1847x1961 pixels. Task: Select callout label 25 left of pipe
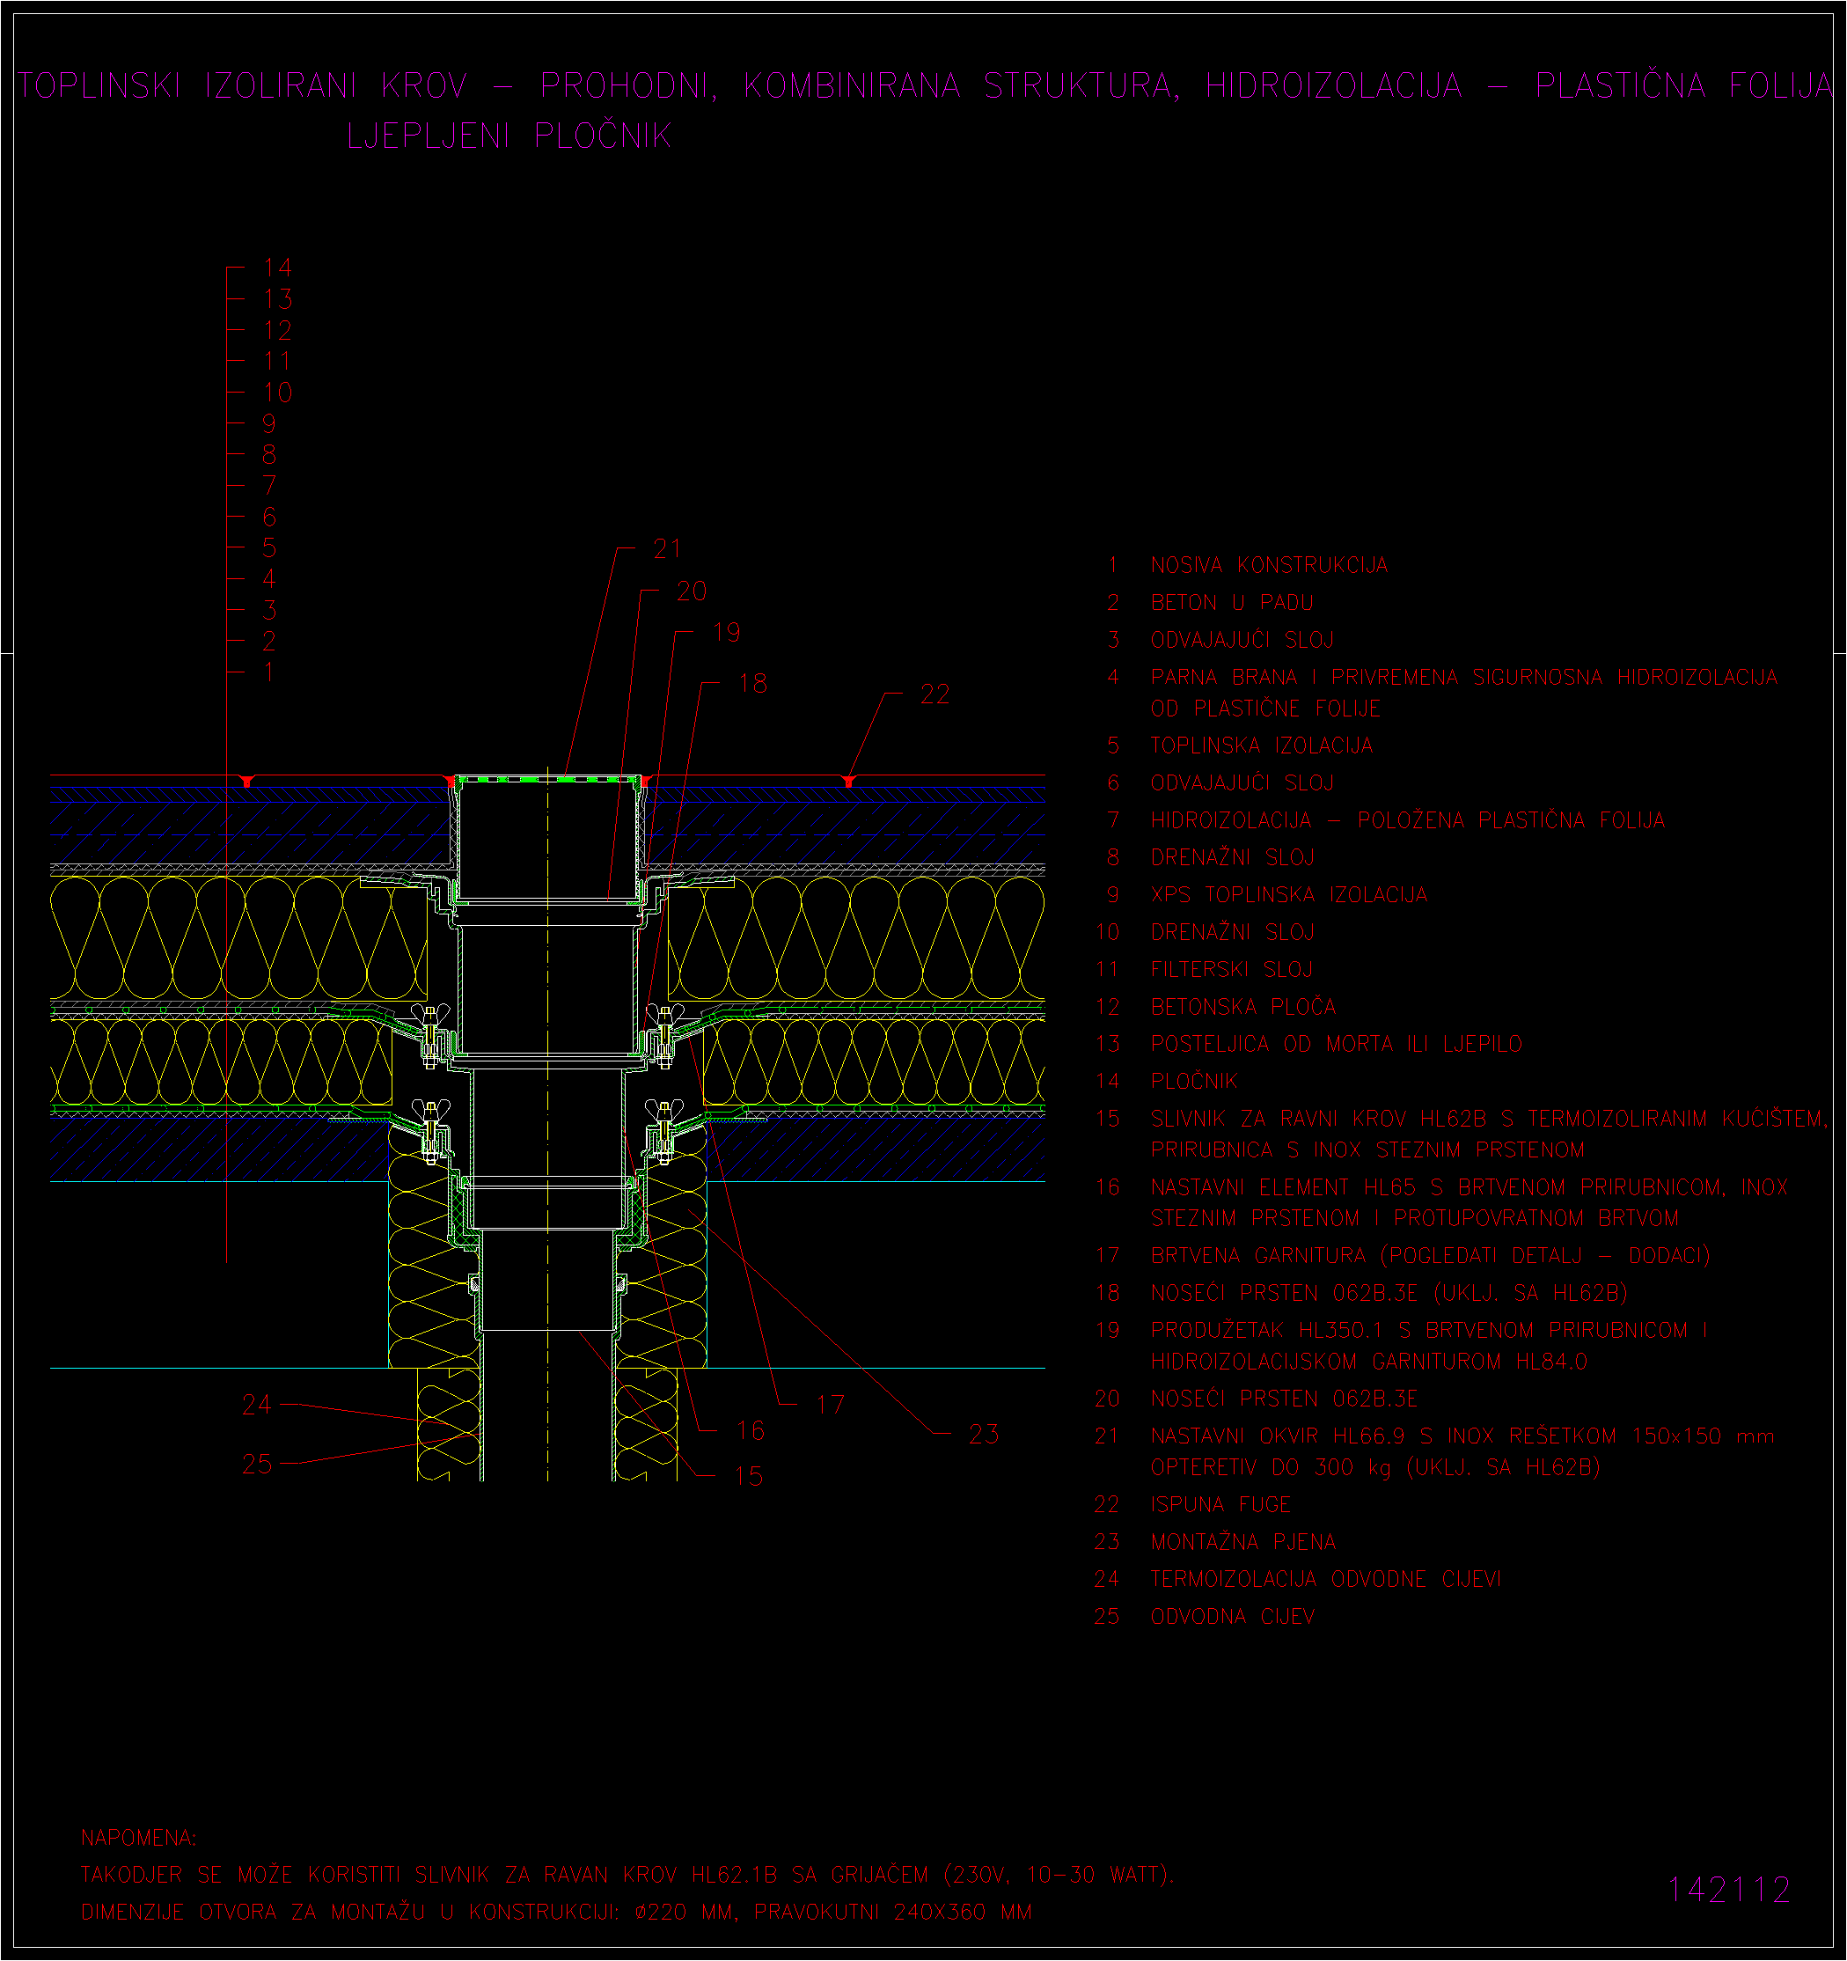256,1464
